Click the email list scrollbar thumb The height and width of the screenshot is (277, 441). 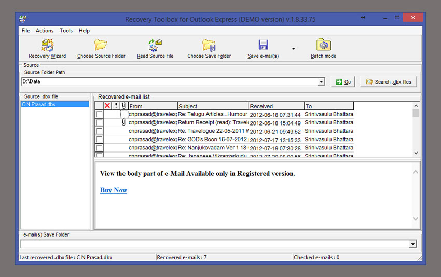(416, 113)
